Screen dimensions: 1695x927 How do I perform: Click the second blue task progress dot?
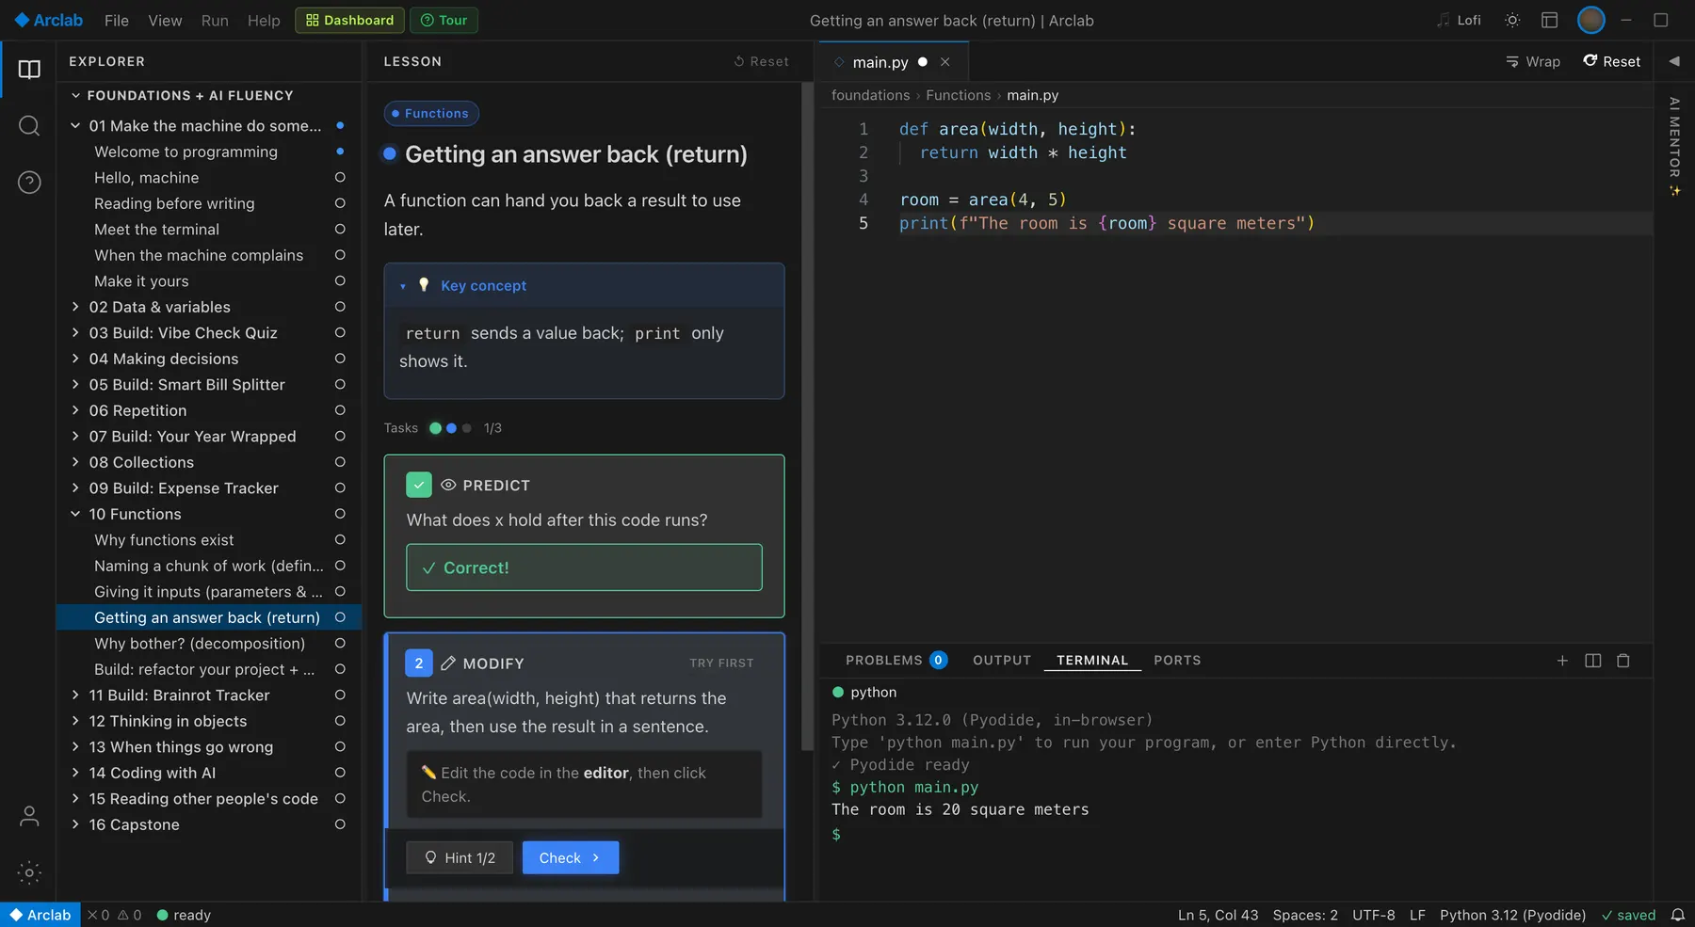[x=451, y=428]
